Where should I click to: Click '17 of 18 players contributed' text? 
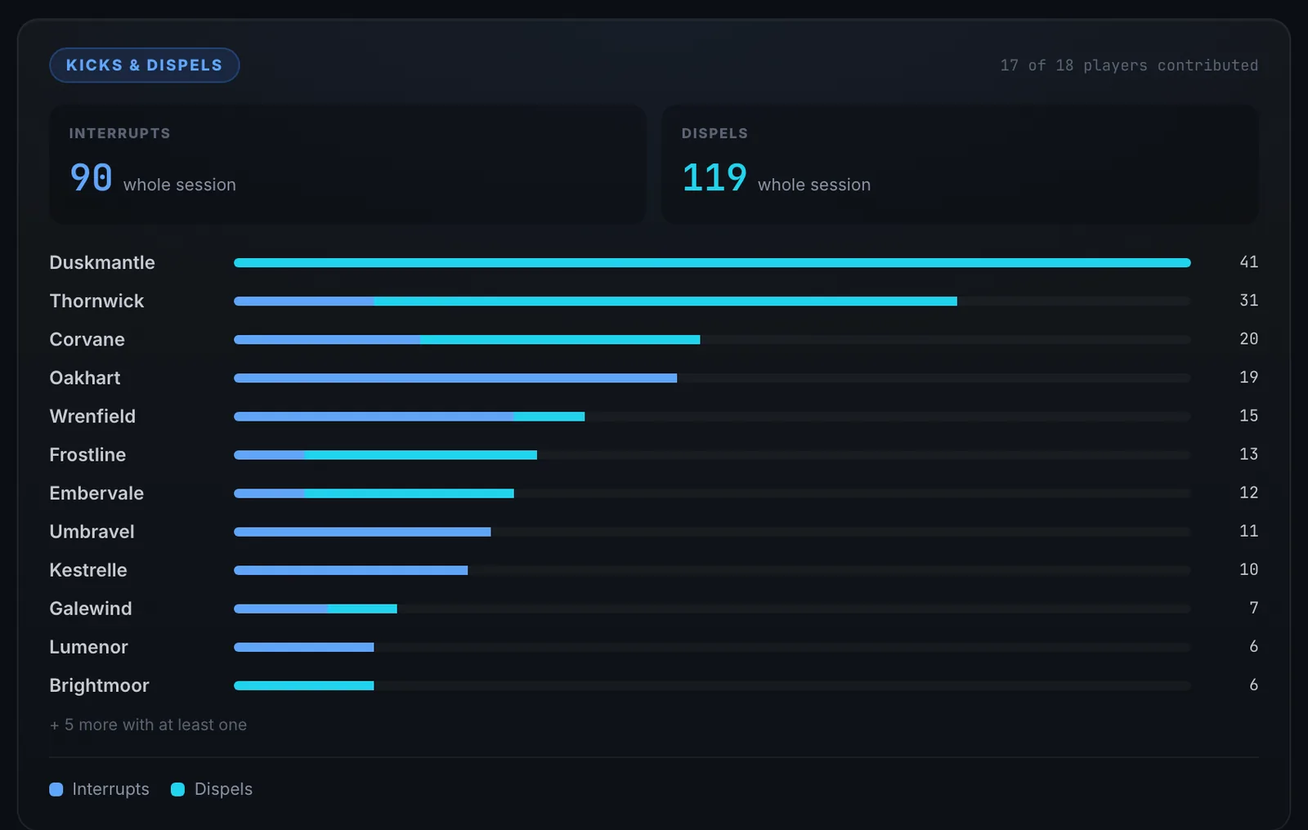tap(1129, 65)
